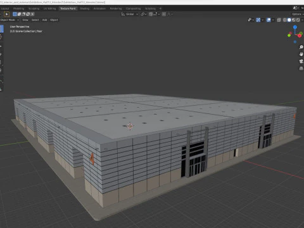
Task: Switch to rendered viewport shading
Action: click(x=298, y=20)
